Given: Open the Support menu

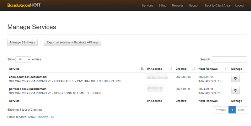Looking at the screenshot, I should point(194,5).
